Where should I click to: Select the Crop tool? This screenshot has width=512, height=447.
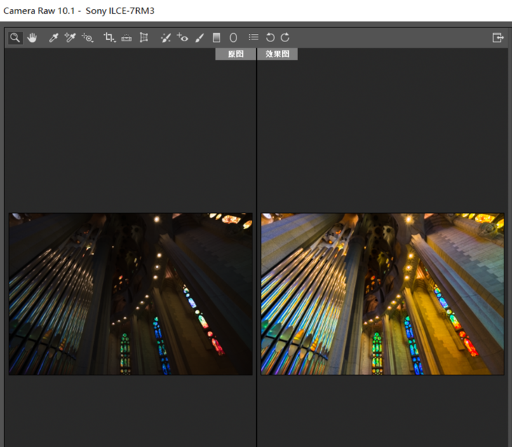108,37
